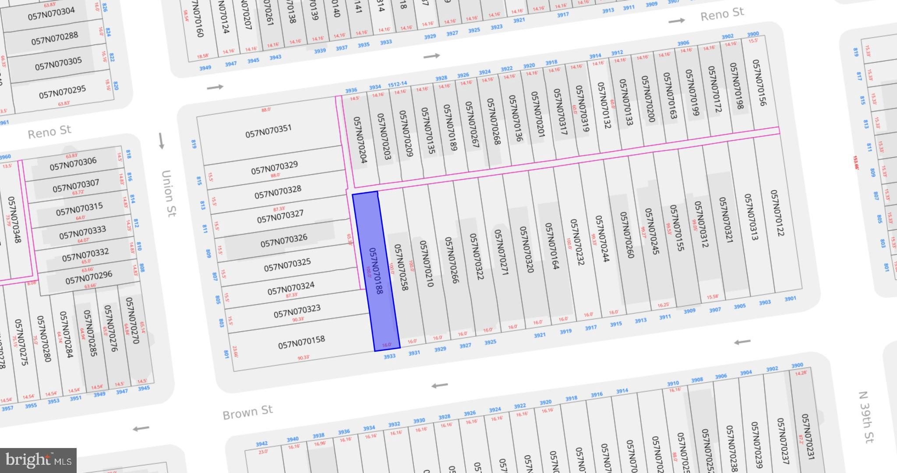
Task: Click house number 819 on Union St
Action: click(193, 144)
